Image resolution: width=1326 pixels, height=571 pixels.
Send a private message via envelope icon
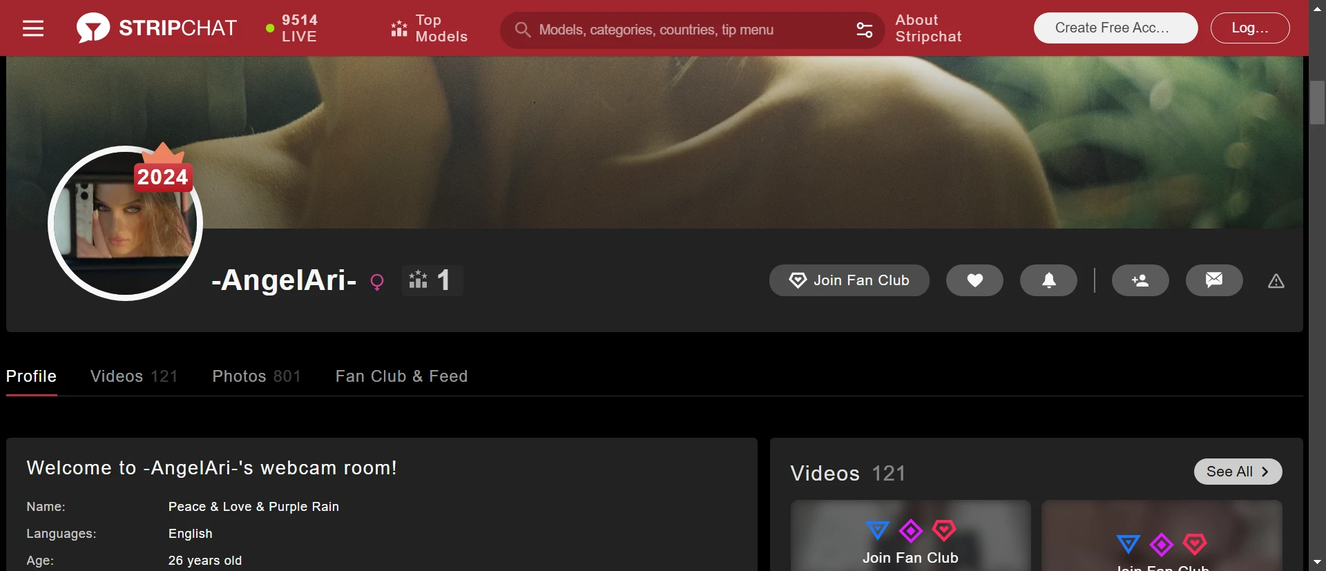[1214, 280]
